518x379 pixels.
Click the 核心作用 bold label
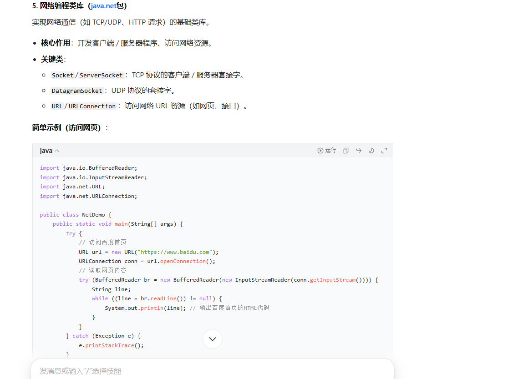point(56,43)
